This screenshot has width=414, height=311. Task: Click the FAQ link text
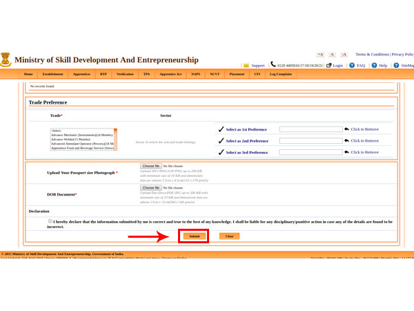[361, 66]
